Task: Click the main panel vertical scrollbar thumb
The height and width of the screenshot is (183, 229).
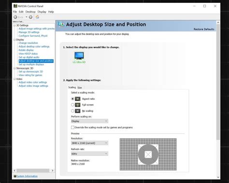Action: (218, 82)
